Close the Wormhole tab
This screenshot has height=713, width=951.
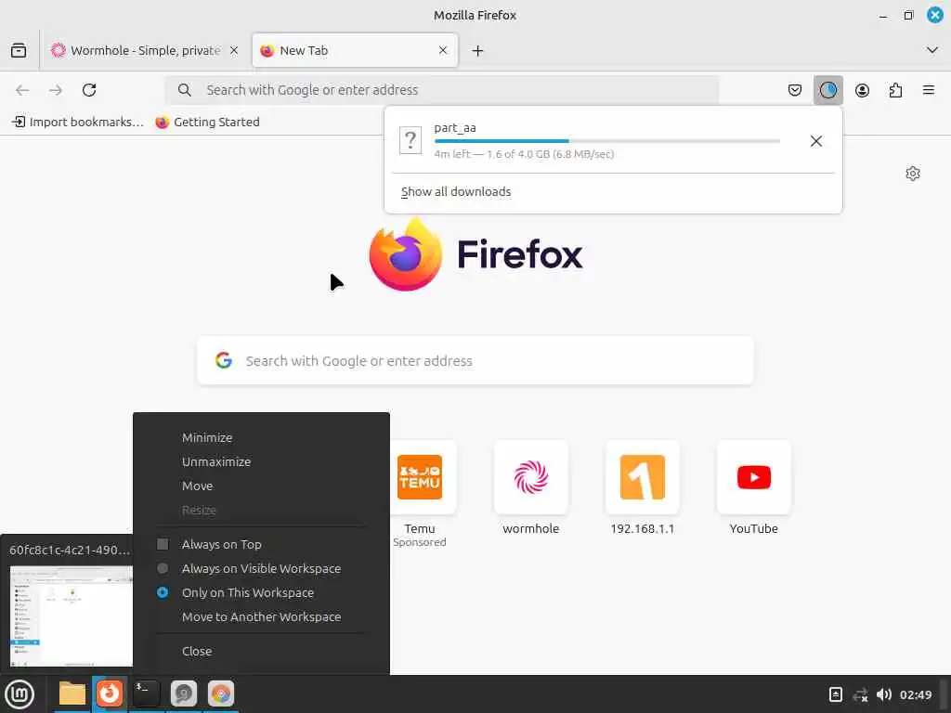point(233,50)
